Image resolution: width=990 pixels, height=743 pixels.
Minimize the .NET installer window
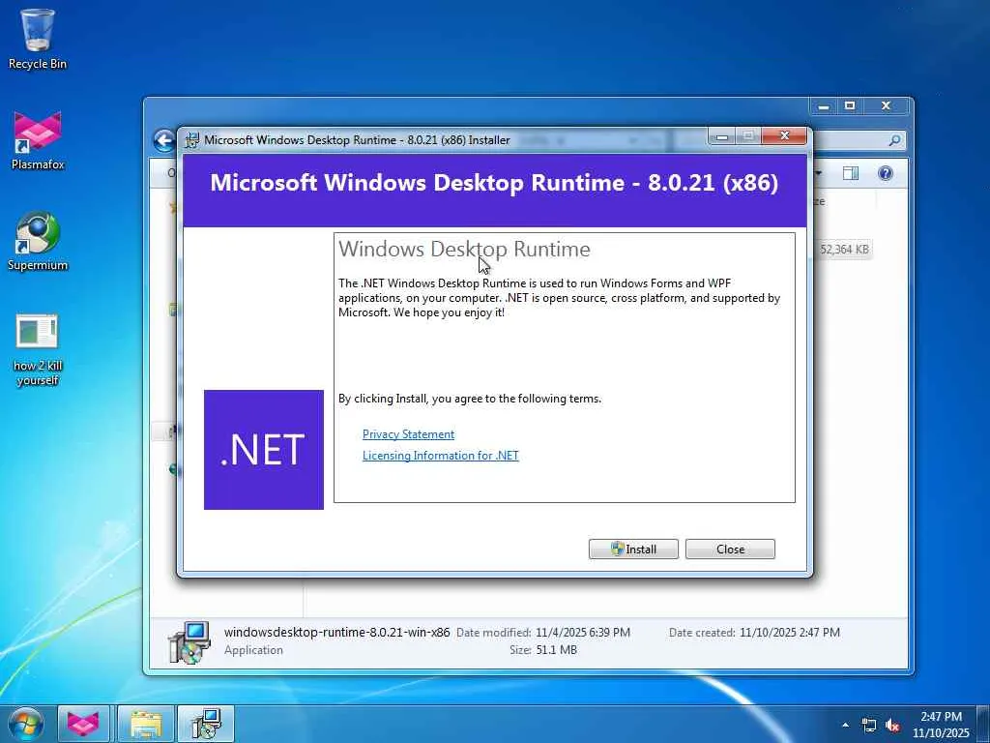(722, 136)
